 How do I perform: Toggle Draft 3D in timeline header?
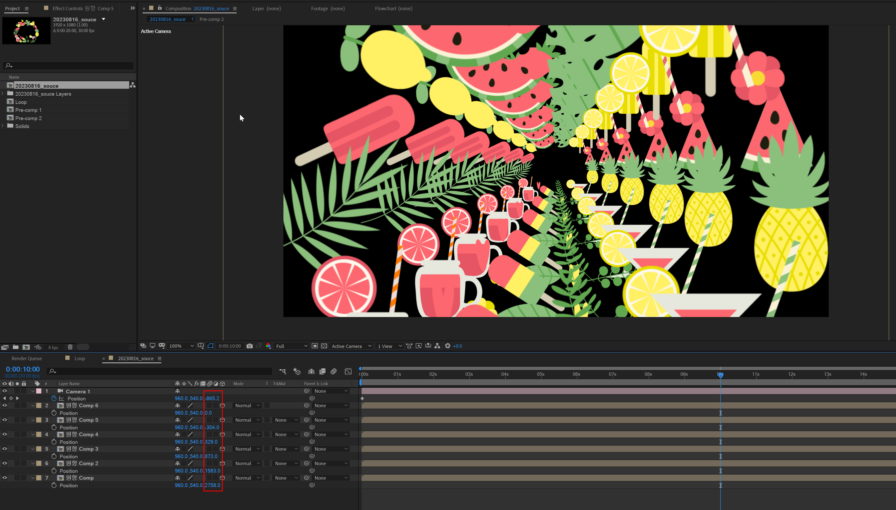(x=297, y=371)
